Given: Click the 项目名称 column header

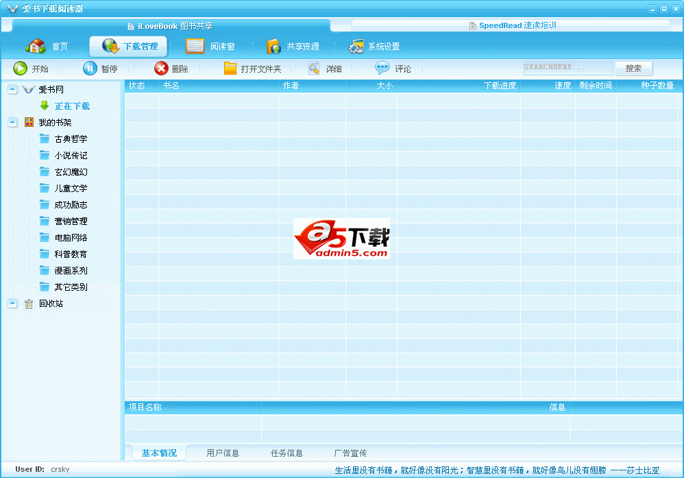Looking at the screenshot, I should (x=193, y=407).
